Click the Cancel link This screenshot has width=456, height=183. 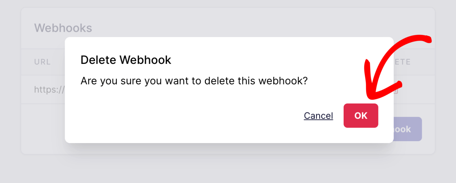point(318,116)
